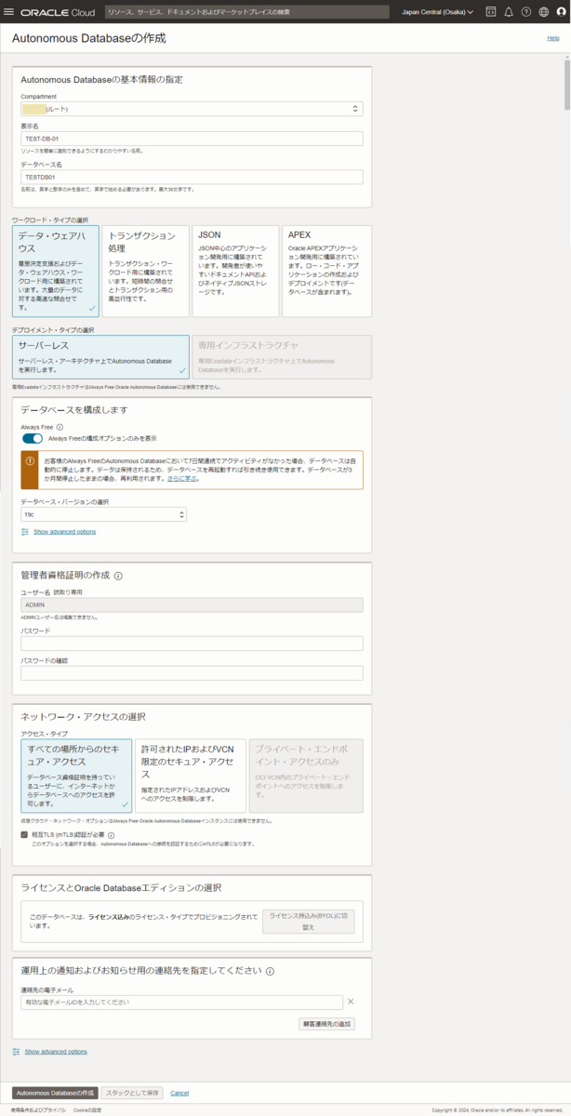
Task: Open the Japan Central (Osaka) region menu
Action: (437, 12)
